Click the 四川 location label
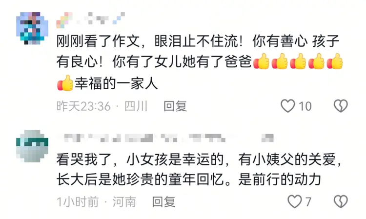366x219 pixels. click(x=136, y=107)
